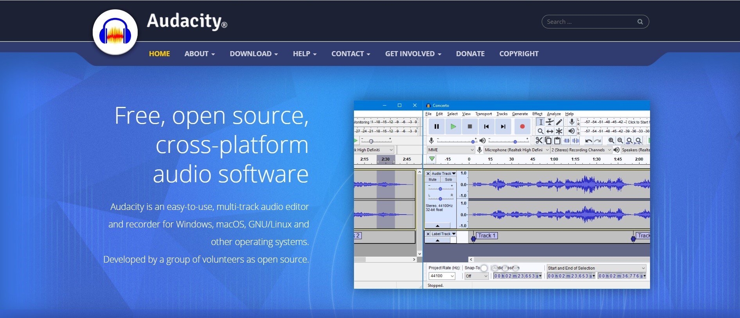This screenshot has width=740, height=318.
Task: Open the Analyze menu
Action: pyautogui.click(x=554, y=114)
